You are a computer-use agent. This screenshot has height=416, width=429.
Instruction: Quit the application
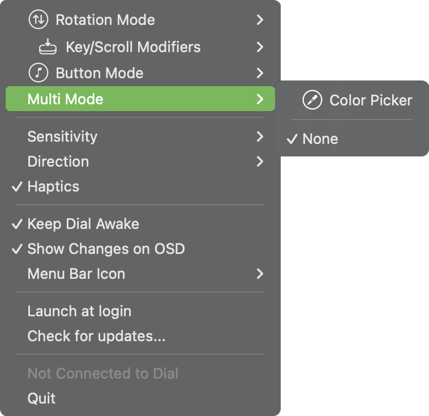41,398
